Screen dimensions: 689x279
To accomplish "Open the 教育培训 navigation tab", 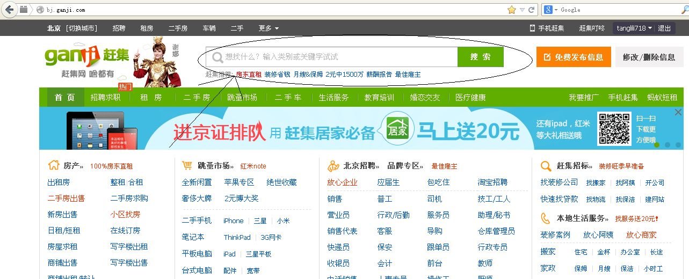I will click(379, 97).
